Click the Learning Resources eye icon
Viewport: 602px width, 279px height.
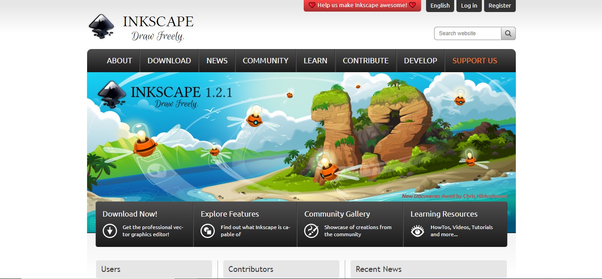coord(418,231)
